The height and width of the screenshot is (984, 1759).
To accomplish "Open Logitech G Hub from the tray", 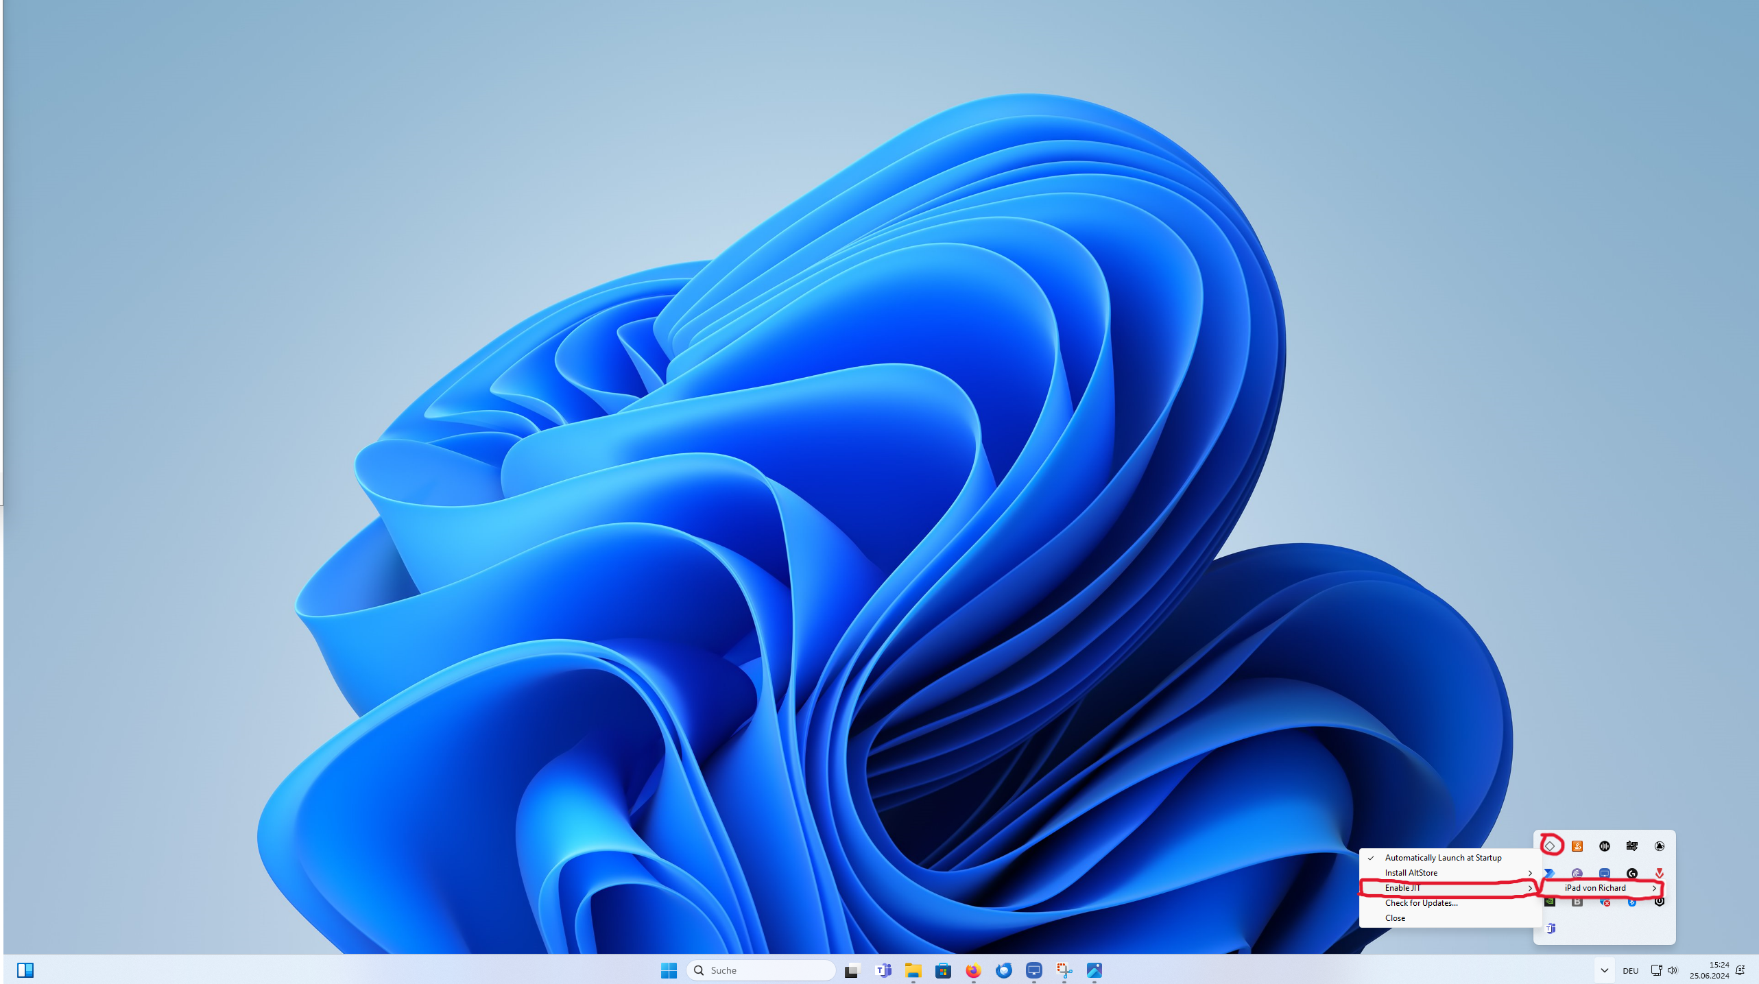I will [1633, 873].
